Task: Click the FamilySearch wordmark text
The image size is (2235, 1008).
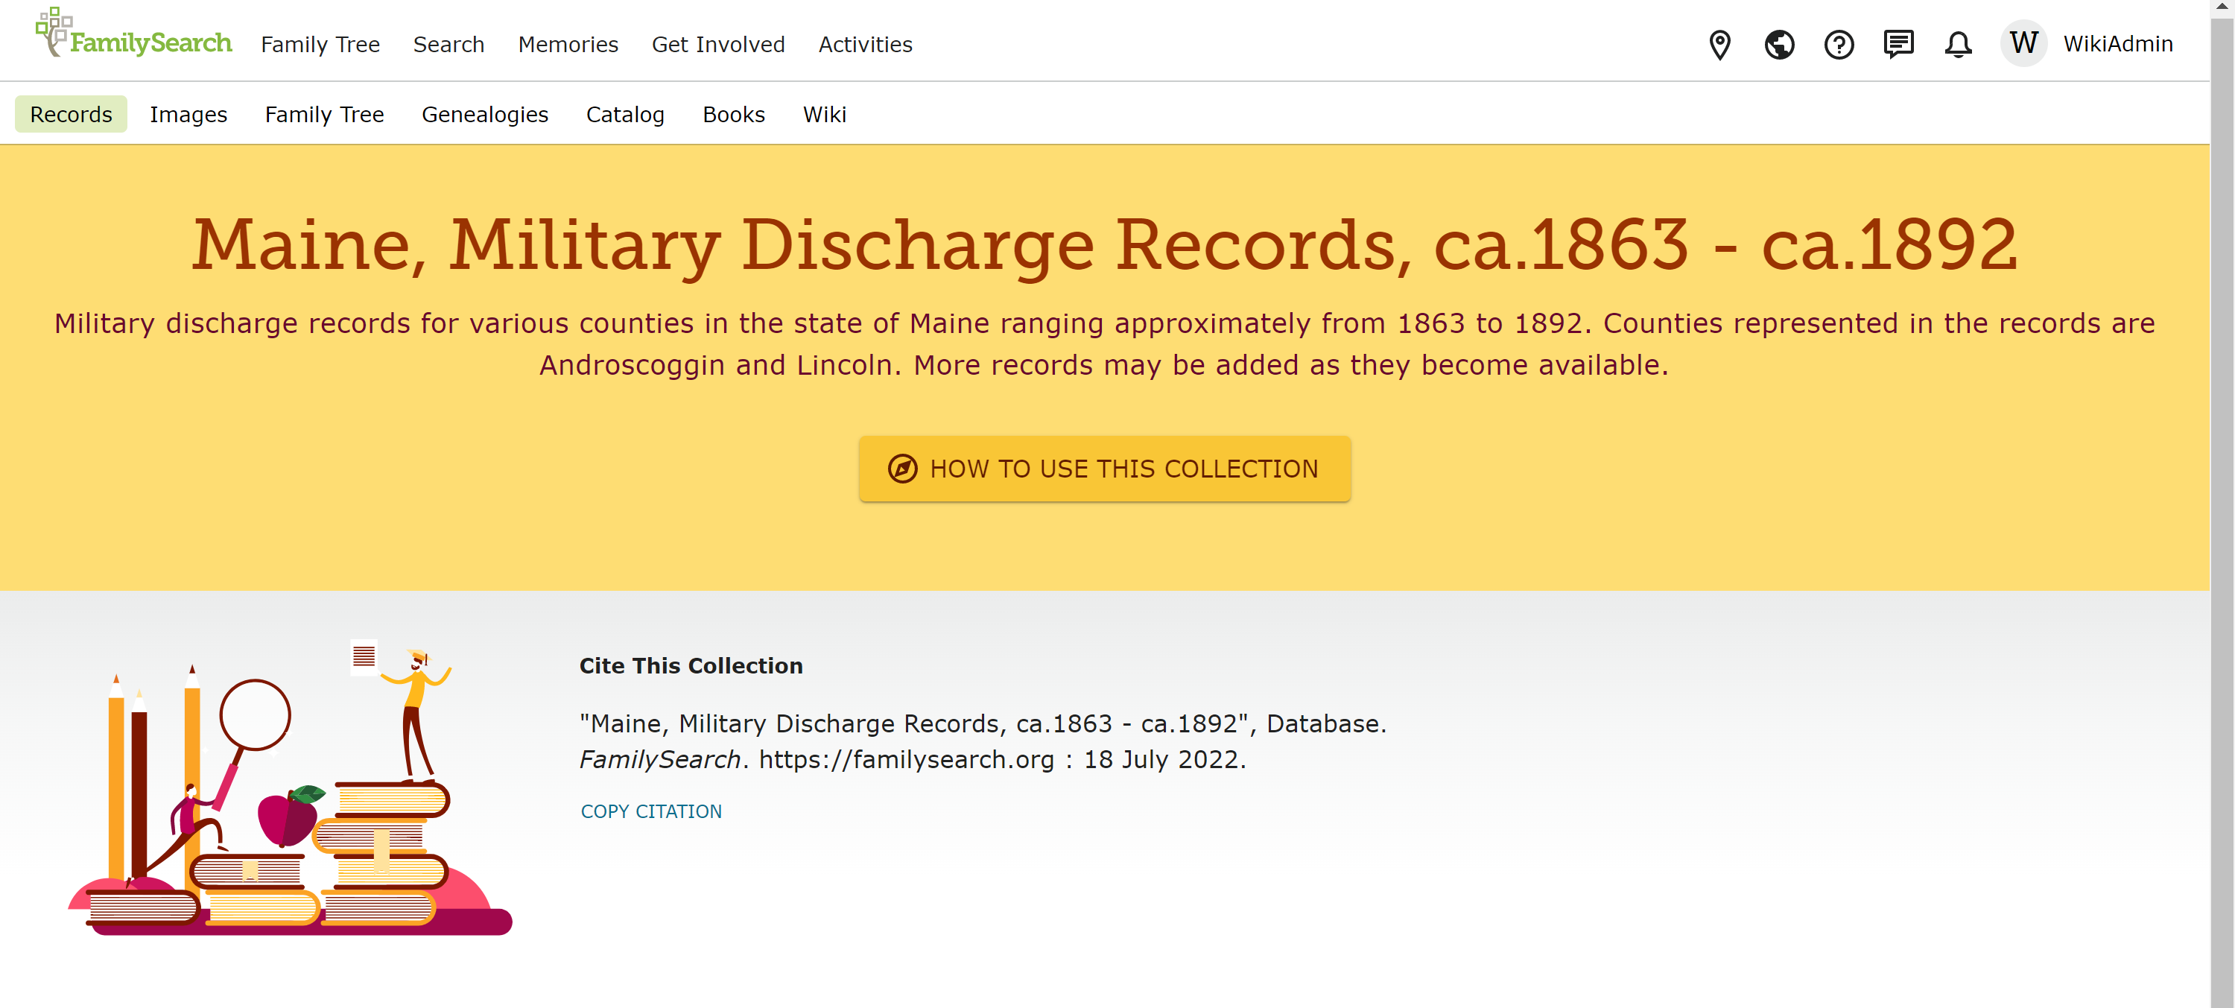Action: (x=151, y=42)
